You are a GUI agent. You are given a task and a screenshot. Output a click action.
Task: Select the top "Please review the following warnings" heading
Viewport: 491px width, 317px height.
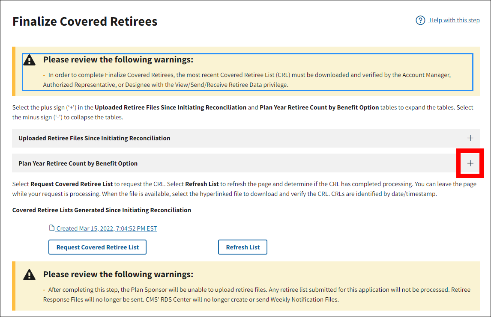(118, 59)
